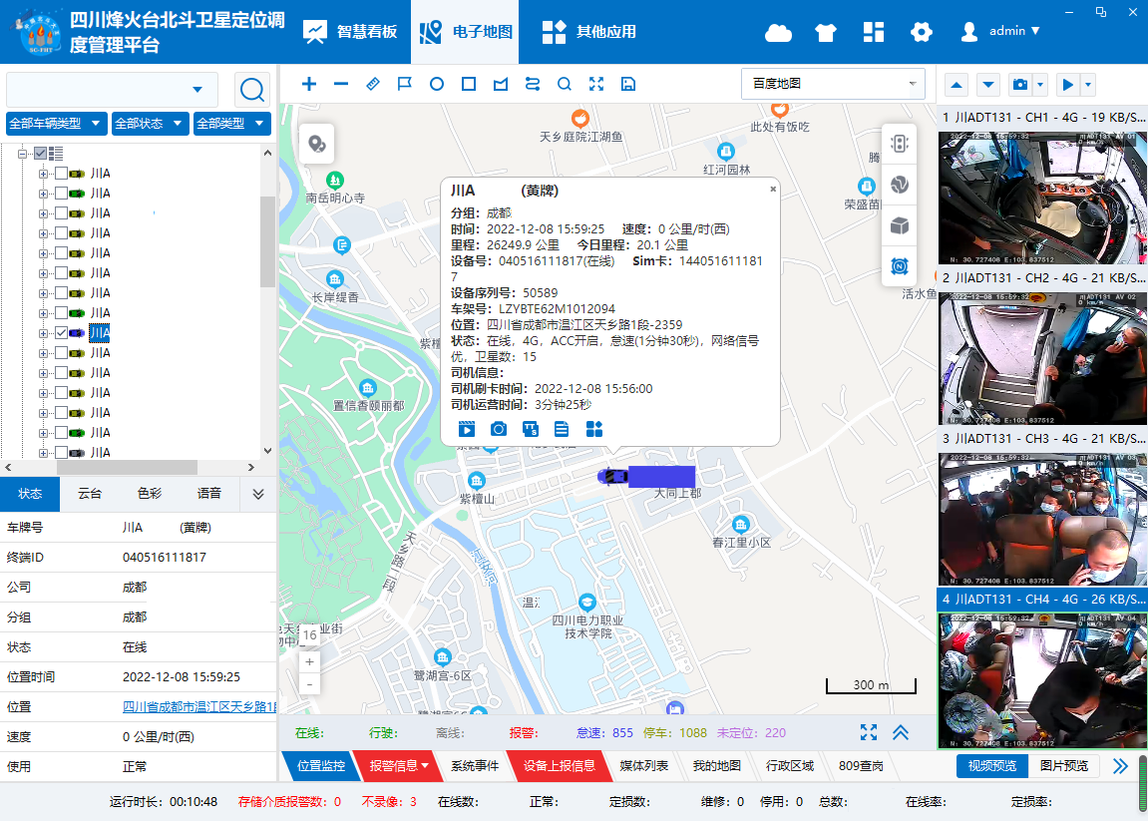Screen dimensions: 1148x821
Task: Open the TTS text message icon in popup
Action: [531, 429]
